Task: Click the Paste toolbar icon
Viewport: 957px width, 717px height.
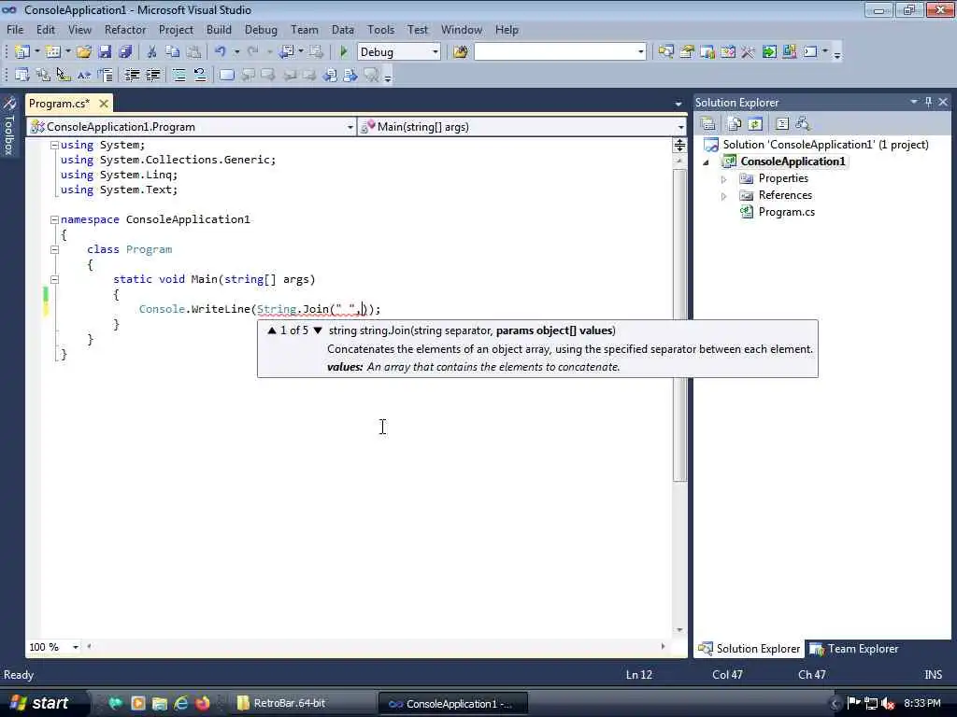Action: [193, 52]
